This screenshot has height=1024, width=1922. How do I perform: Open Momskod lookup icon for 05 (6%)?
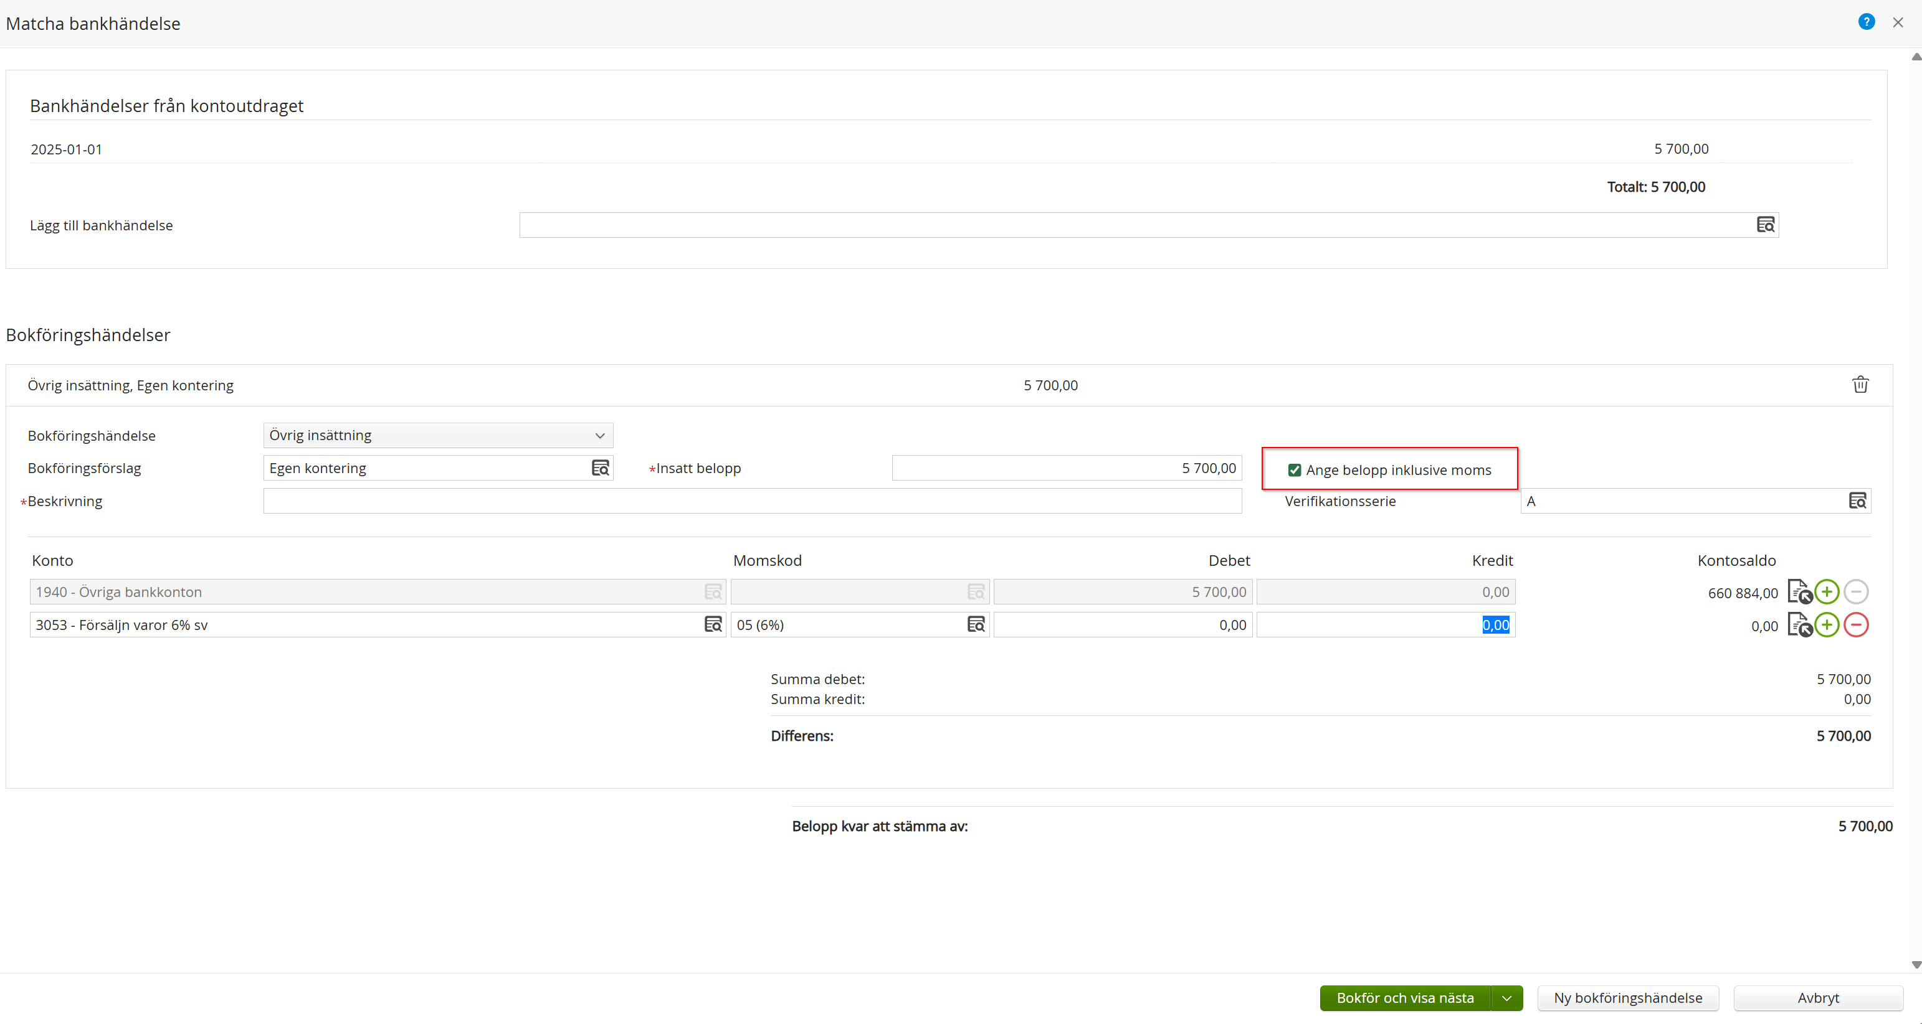tap(975, 624)
